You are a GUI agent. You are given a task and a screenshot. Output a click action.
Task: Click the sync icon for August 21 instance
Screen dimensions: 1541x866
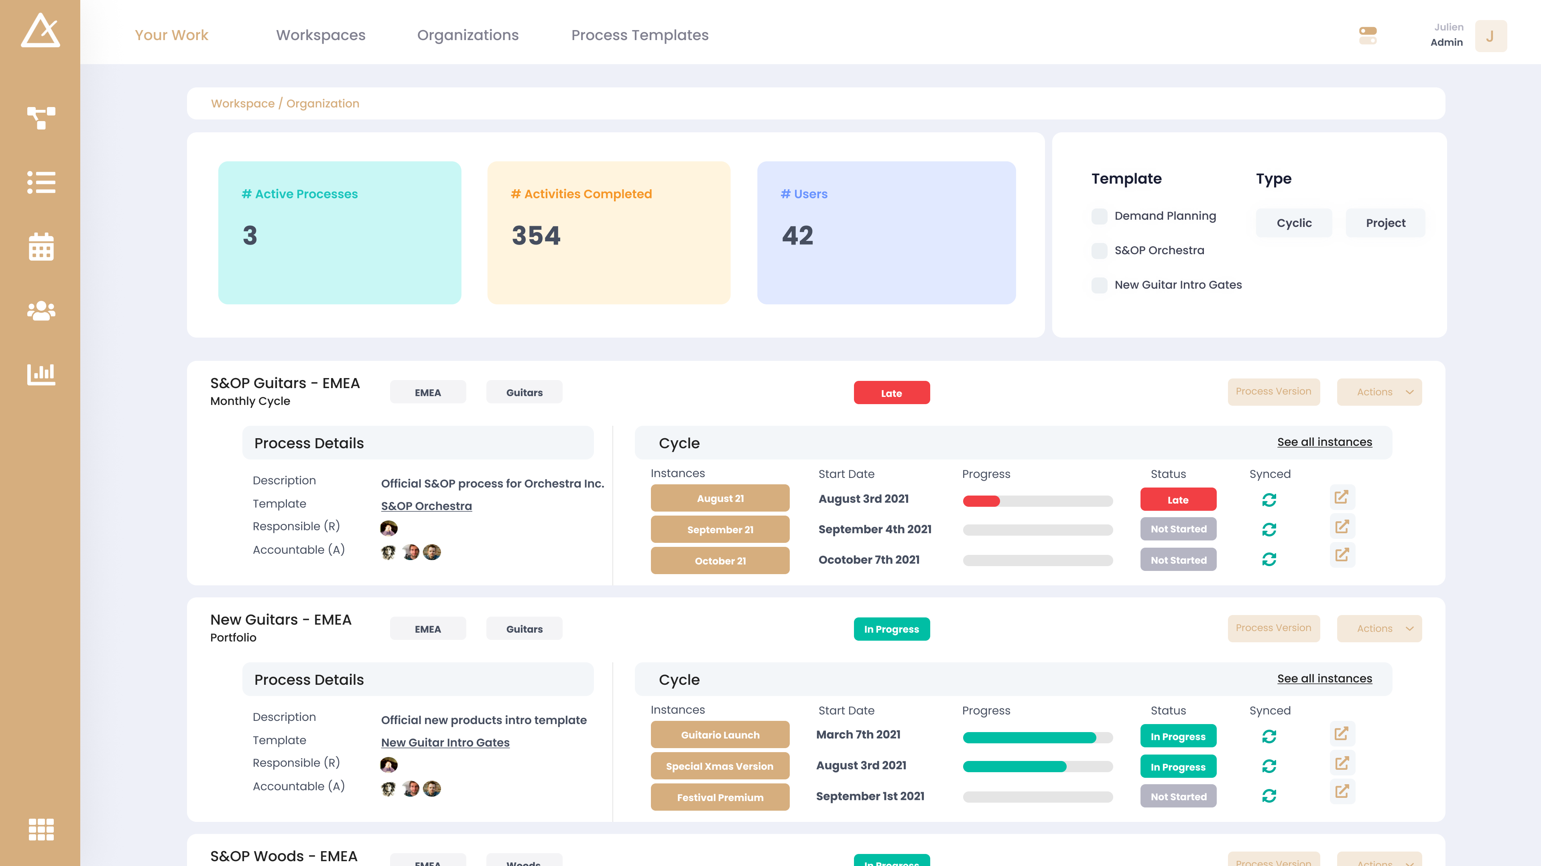[x=1269, y=500]
